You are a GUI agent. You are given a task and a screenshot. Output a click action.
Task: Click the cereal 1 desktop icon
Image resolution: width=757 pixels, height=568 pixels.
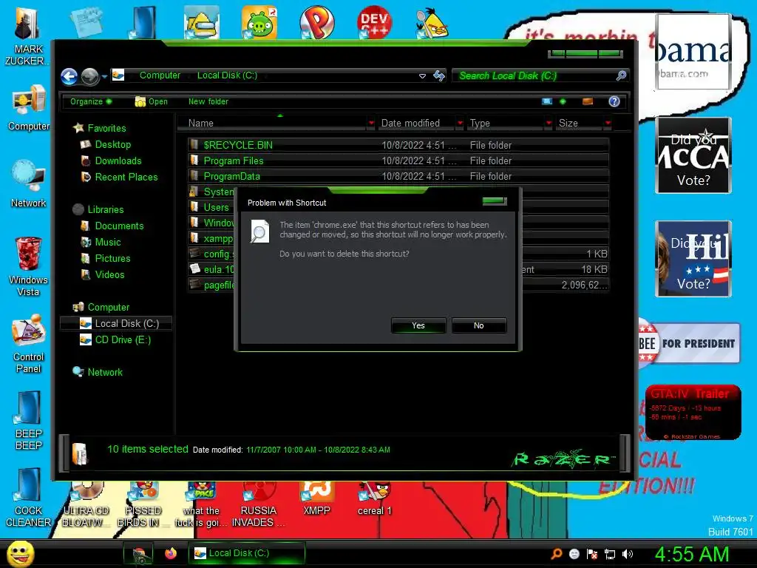click(375, 499)
